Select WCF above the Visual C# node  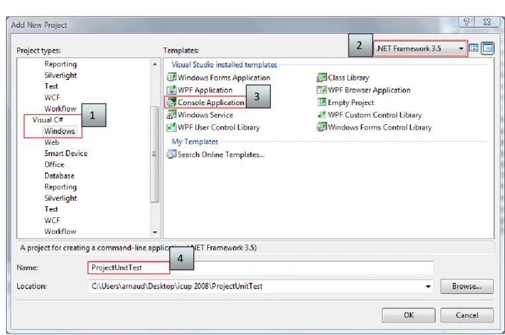[52, 97]
